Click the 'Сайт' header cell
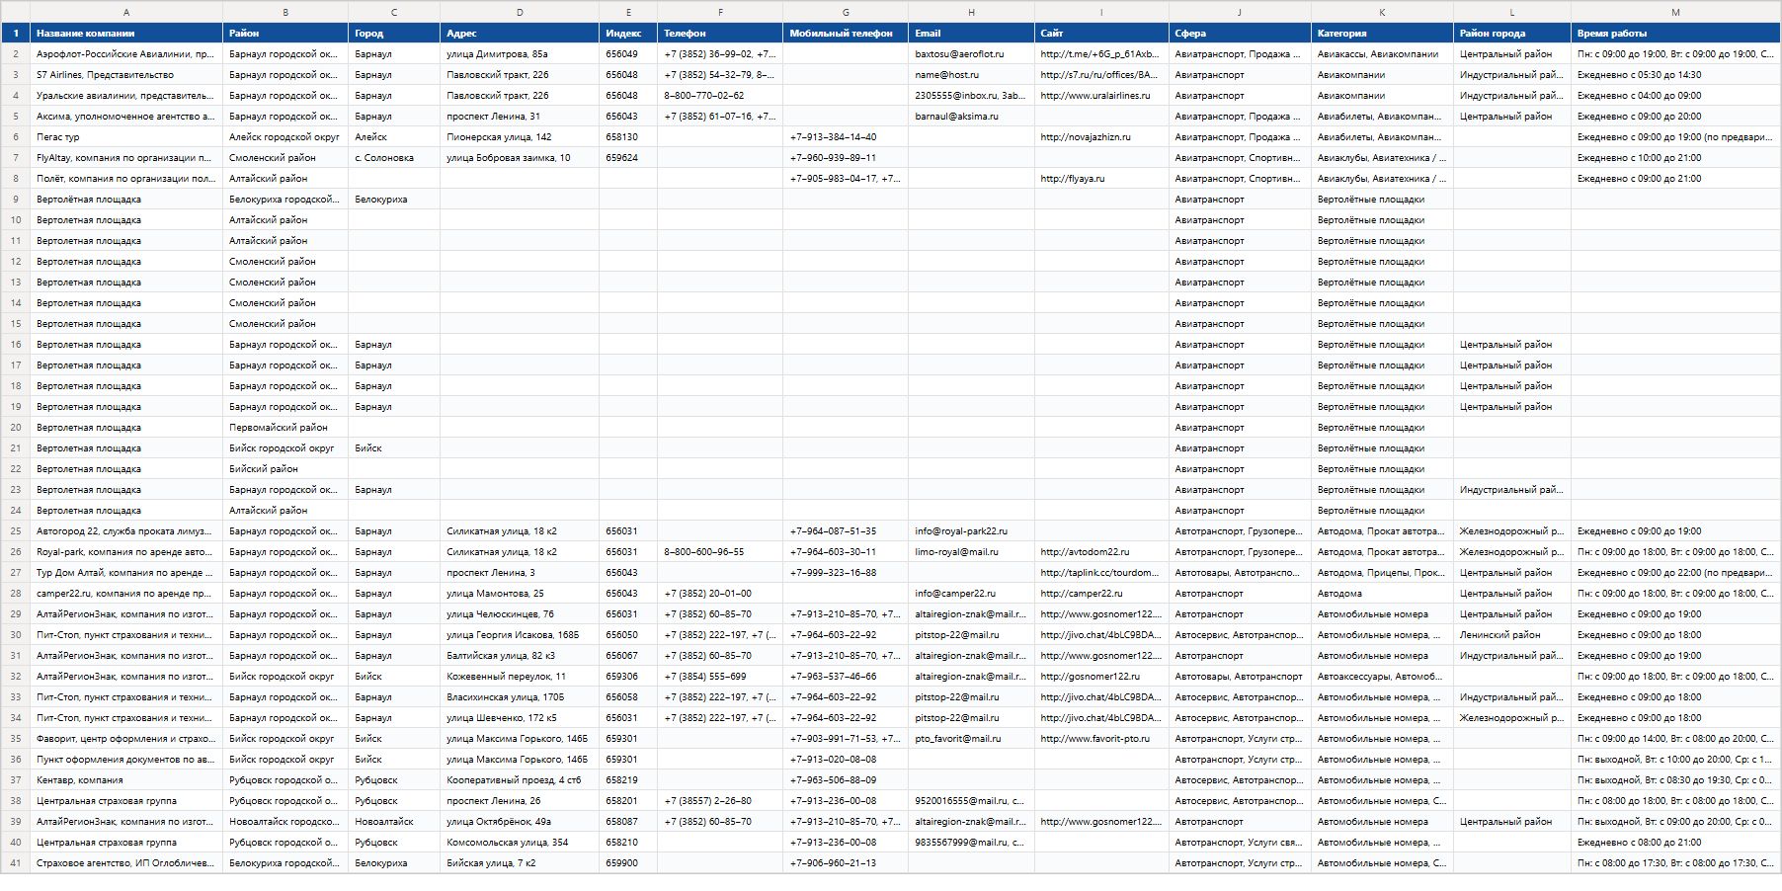The height and width of the screenshot is (891, 1782). click(1101, 34)
